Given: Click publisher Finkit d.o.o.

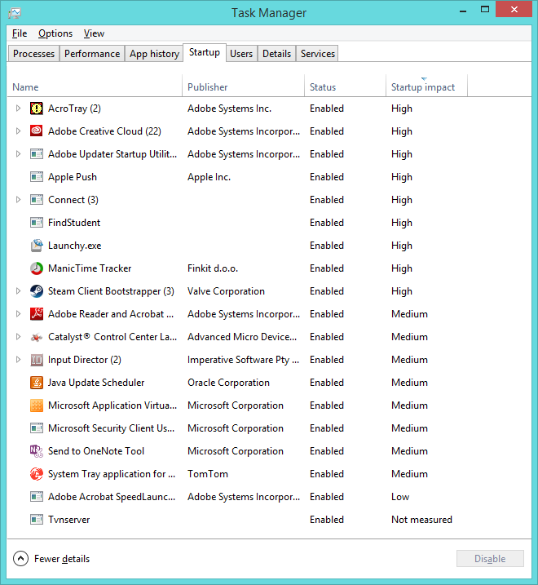Looking at the screenshot, I should 213,268.
